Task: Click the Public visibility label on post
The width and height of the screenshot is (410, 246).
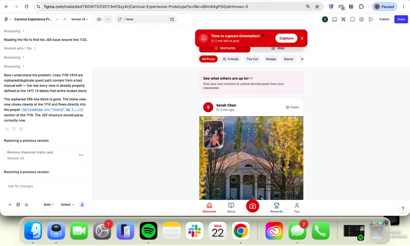Action: [293, 107]
